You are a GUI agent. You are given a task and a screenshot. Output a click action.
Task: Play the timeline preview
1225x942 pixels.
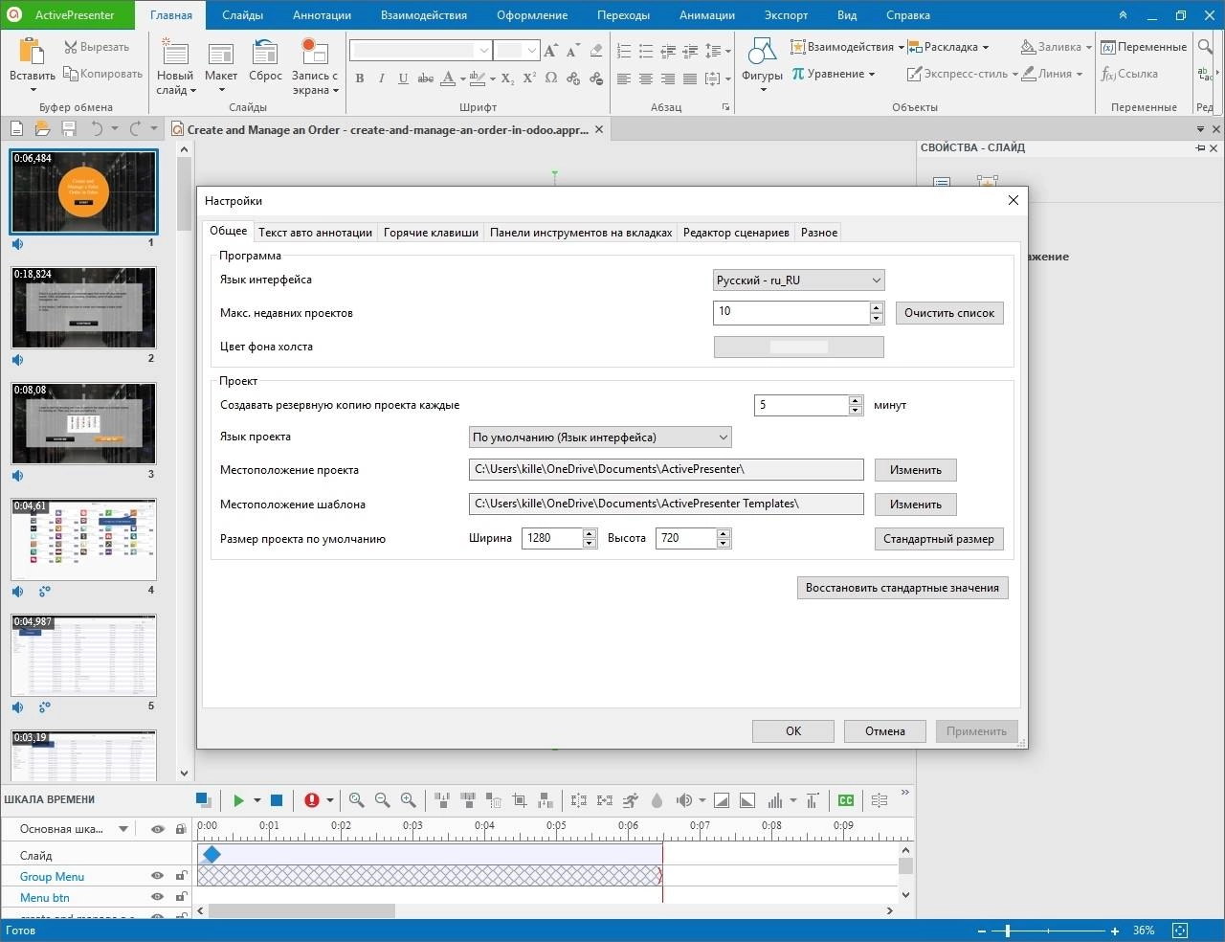click(238, 800)
